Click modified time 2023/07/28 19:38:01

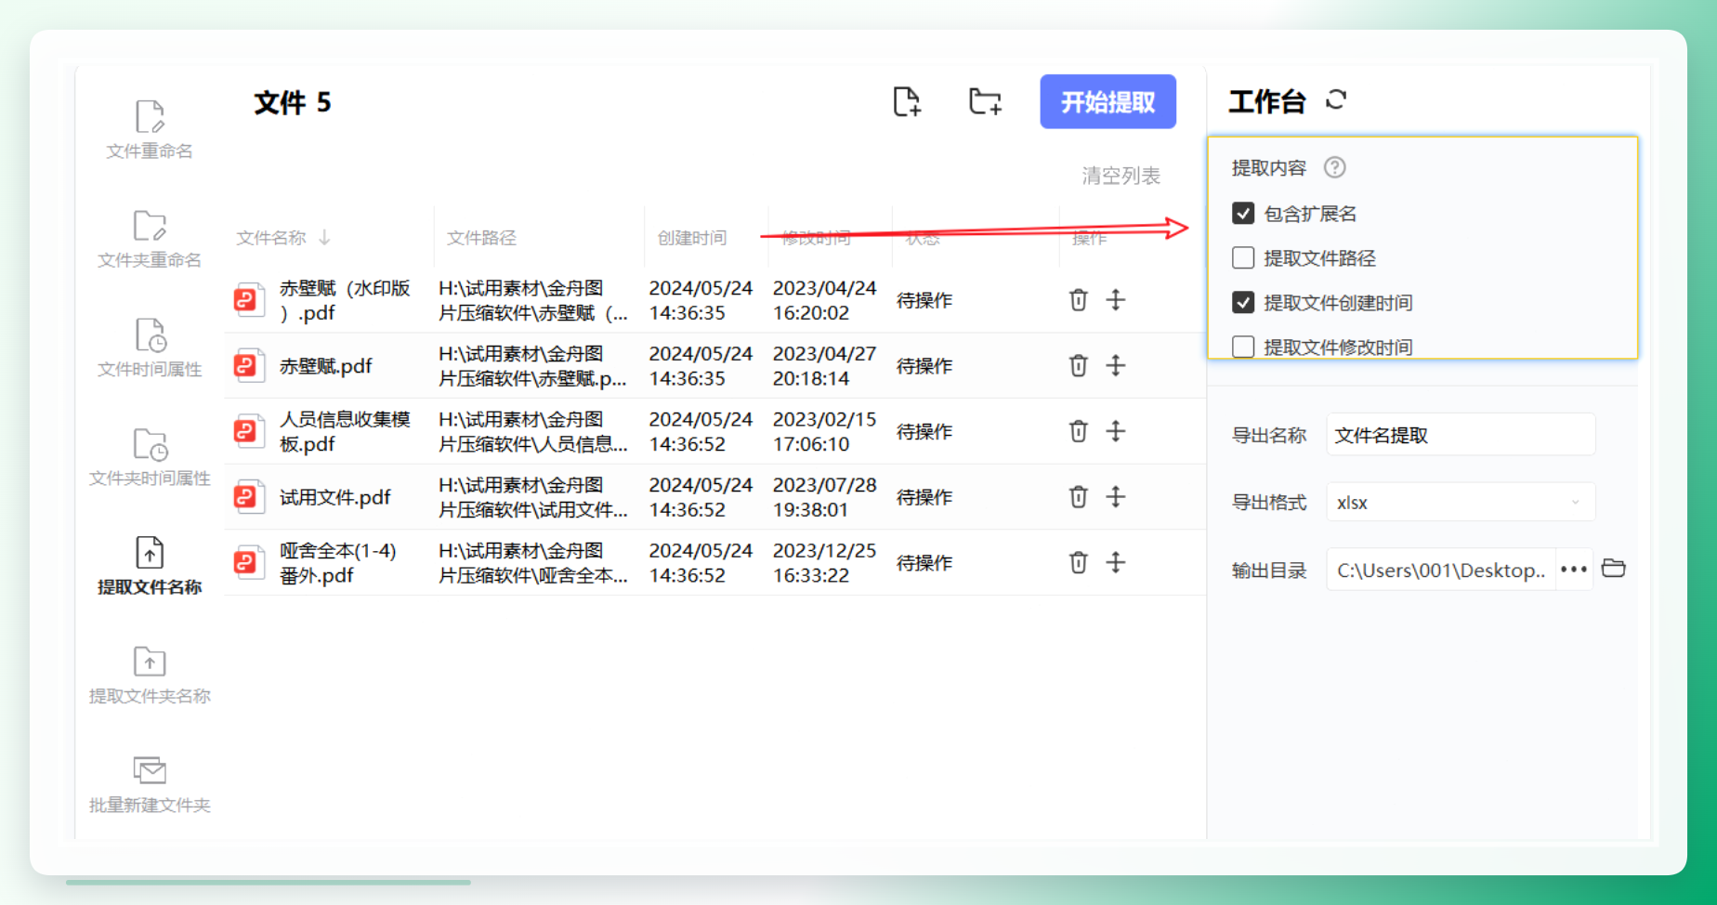point(824,497)
